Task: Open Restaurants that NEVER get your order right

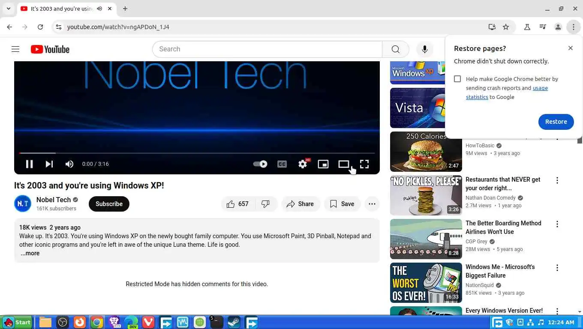Action: click(503, 184)
